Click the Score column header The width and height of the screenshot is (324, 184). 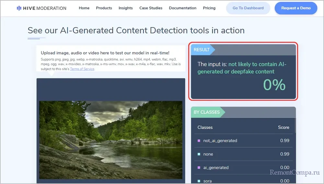(283, 127)
